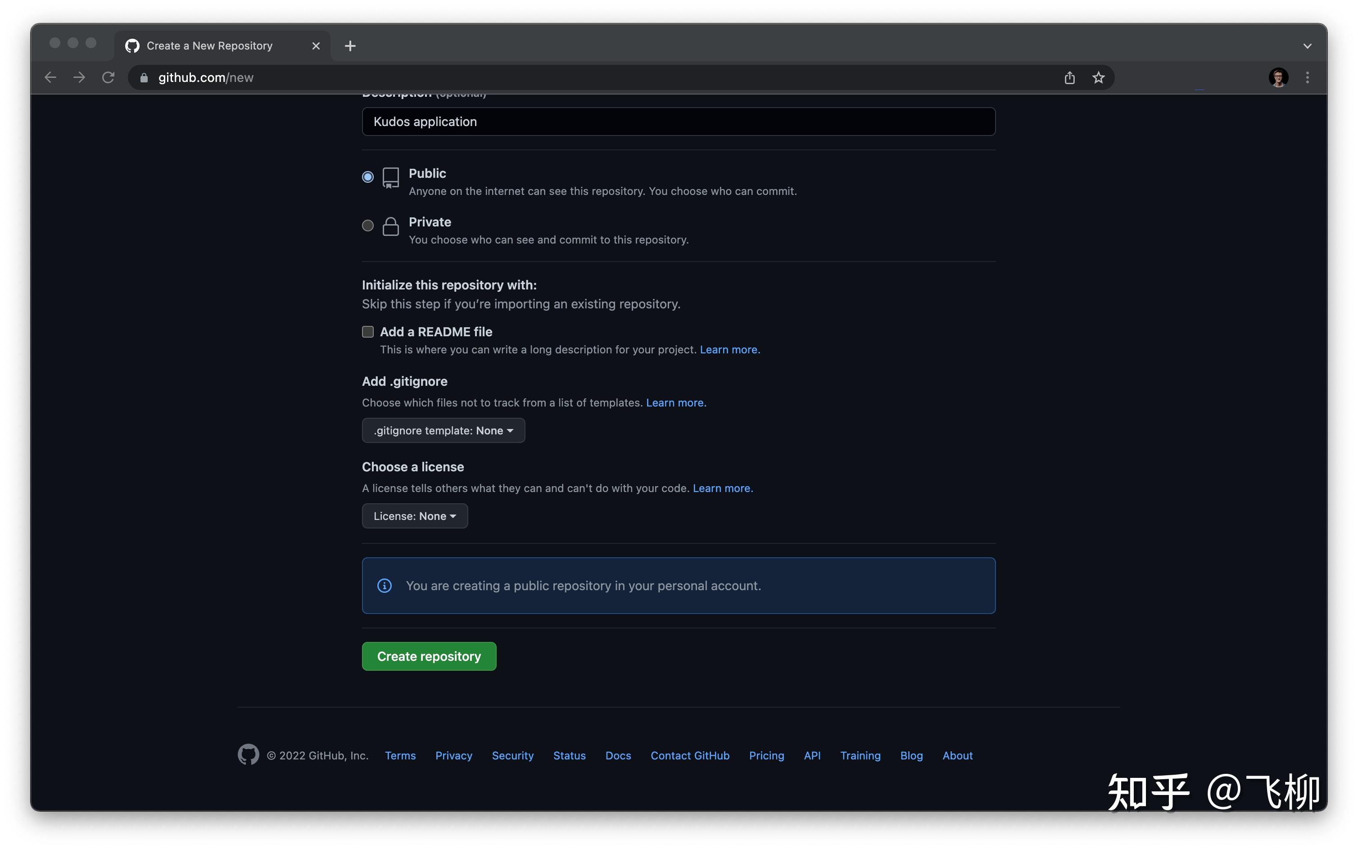Select the Private visibility option
This screenshot has height=849, width=1358.
[x=368, y=226]
